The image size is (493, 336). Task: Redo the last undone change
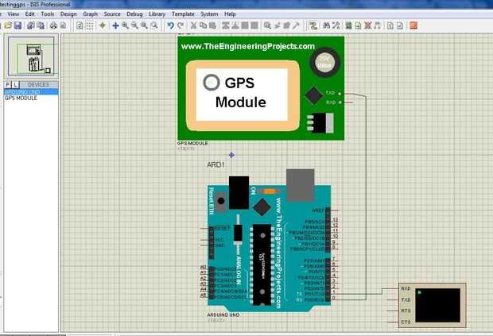181,25
